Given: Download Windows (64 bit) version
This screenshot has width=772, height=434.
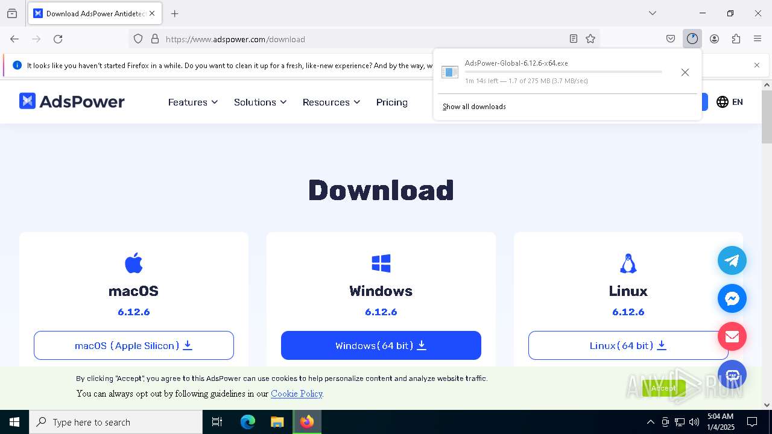Looking at the screenshot, I should (381, 345).
